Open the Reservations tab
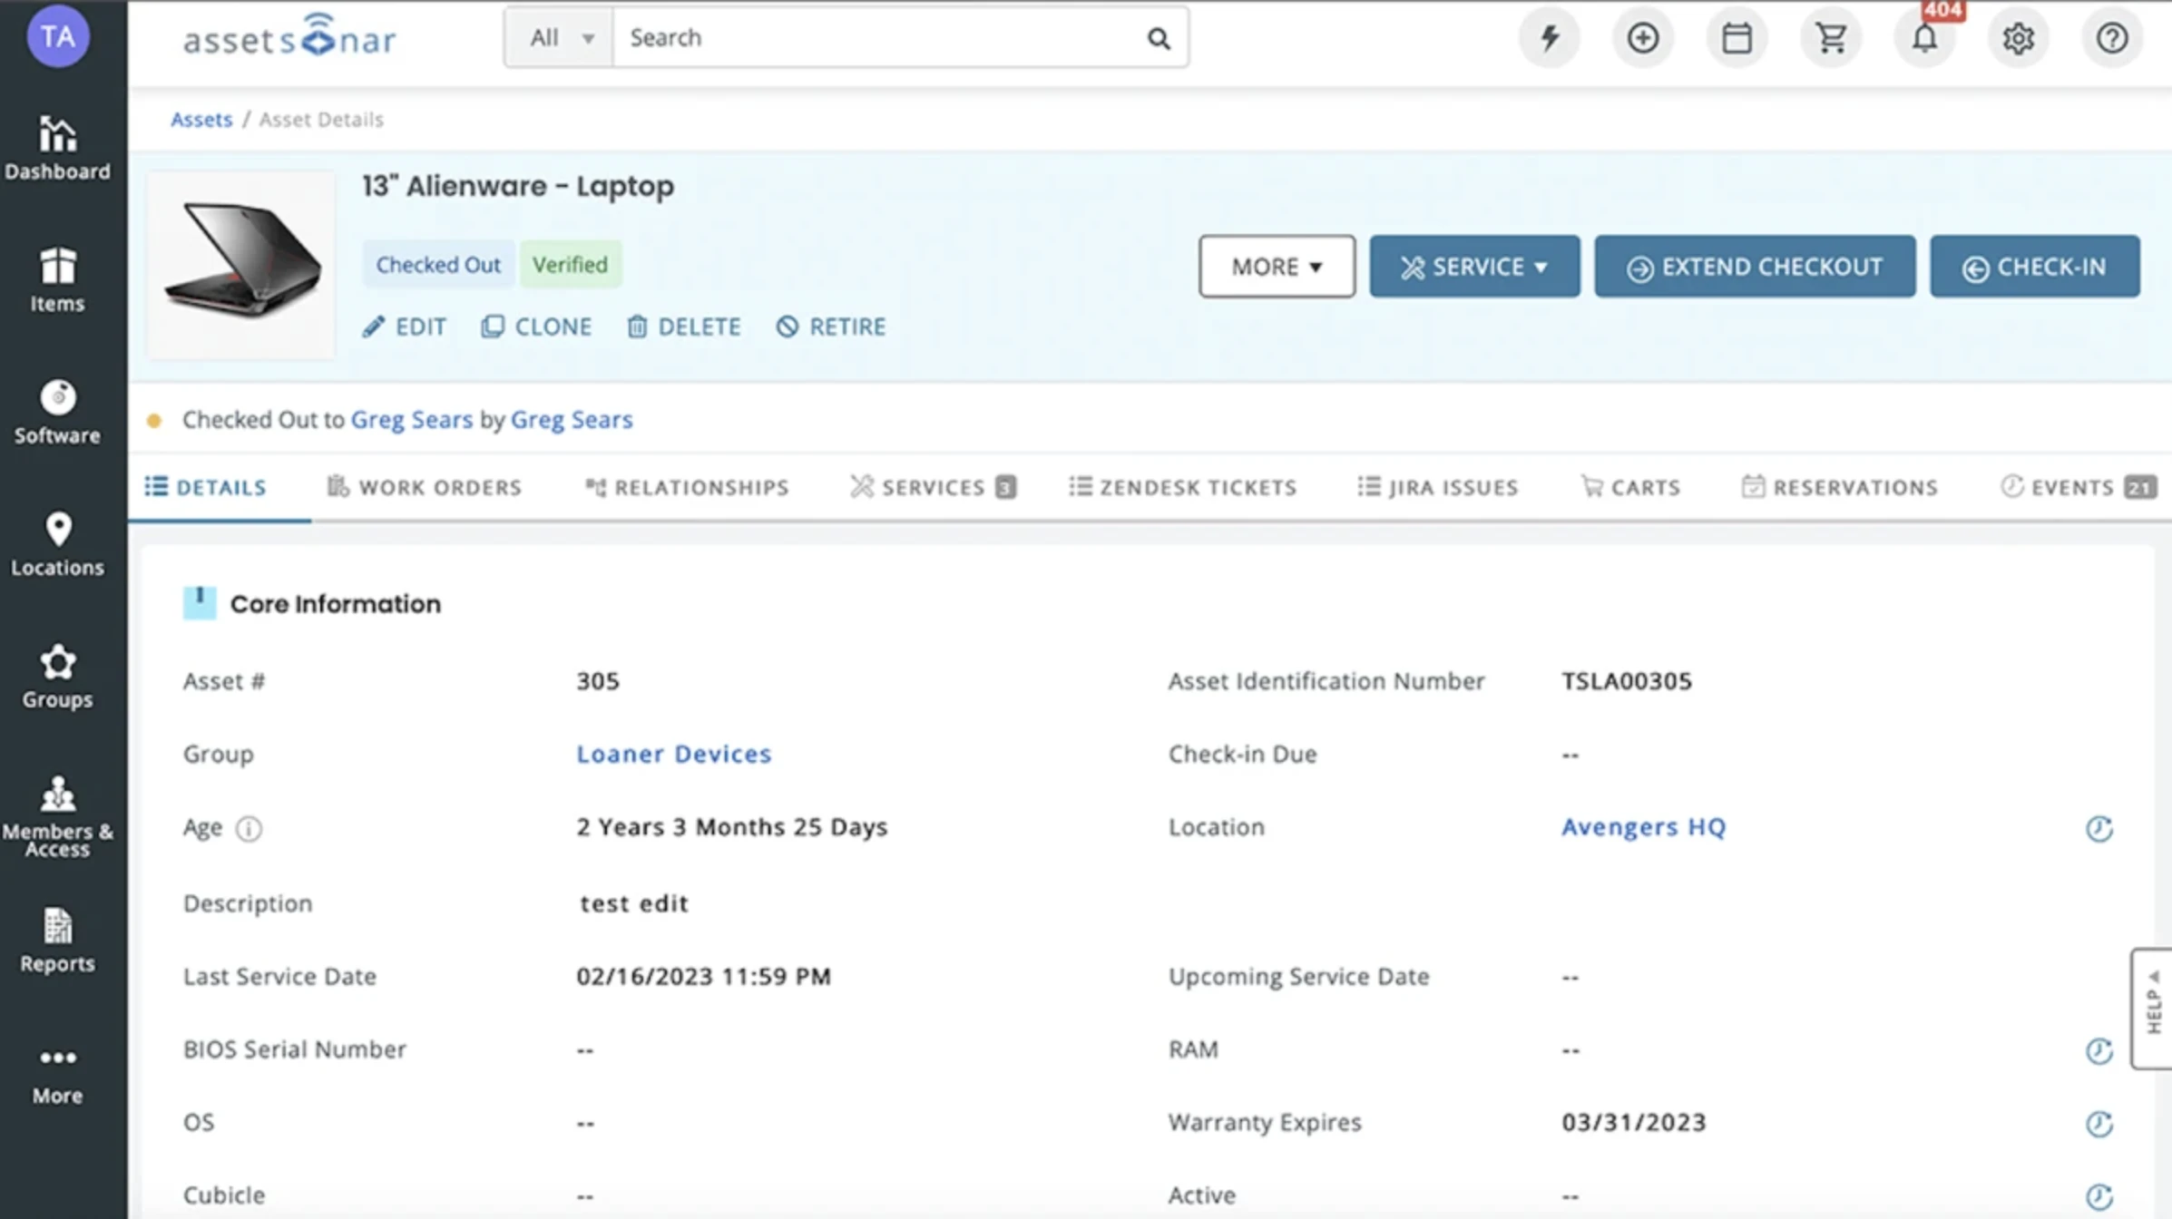This screenshot has height=1219, width=2172. (1840, 487)
